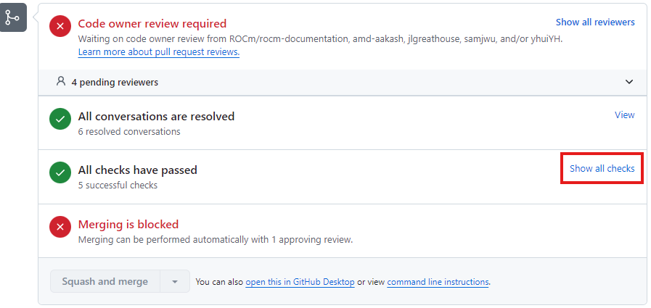Click the person icon beside pending reviewers
The height and width of the screenshot is (308, 651).
click(x=61, y=82)
